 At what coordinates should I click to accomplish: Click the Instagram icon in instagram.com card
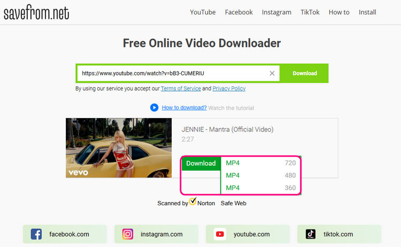click(x=128, y=234)
